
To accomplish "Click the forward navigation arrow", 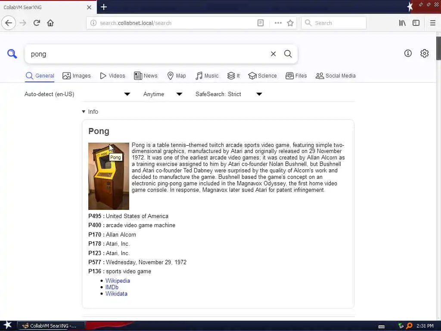I will tap(23, 23).
